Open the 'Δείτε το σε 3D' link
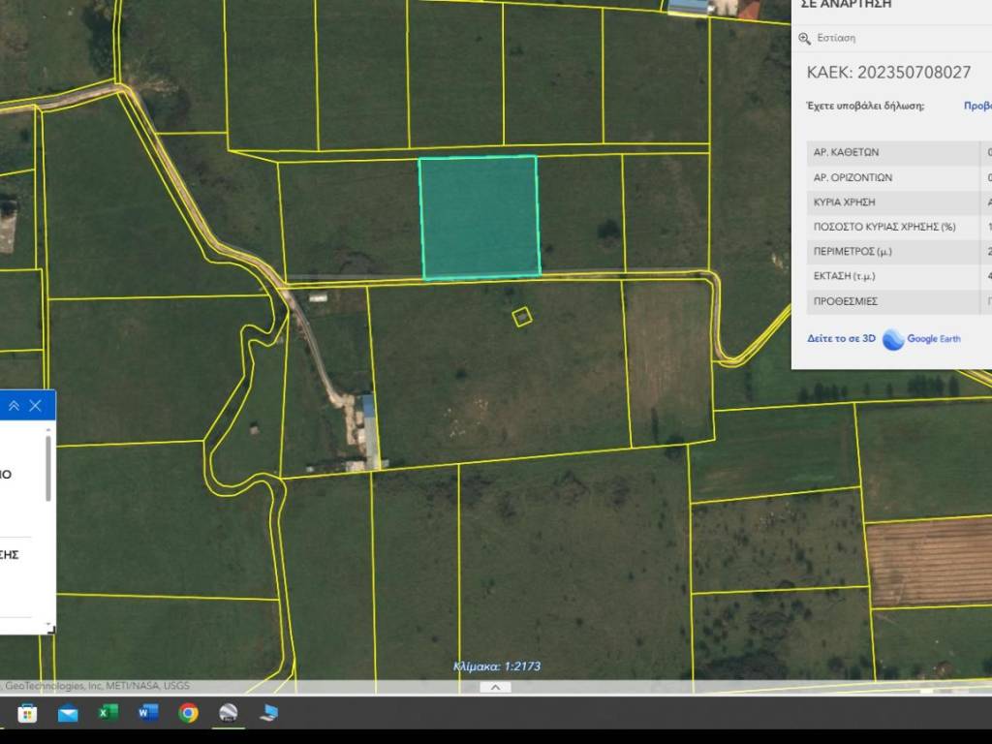This screenshot has width=992, height=744. 841,339
